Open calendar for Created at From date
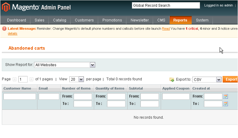The width and height of the screenshot is (238, 138). coord(226,96)
